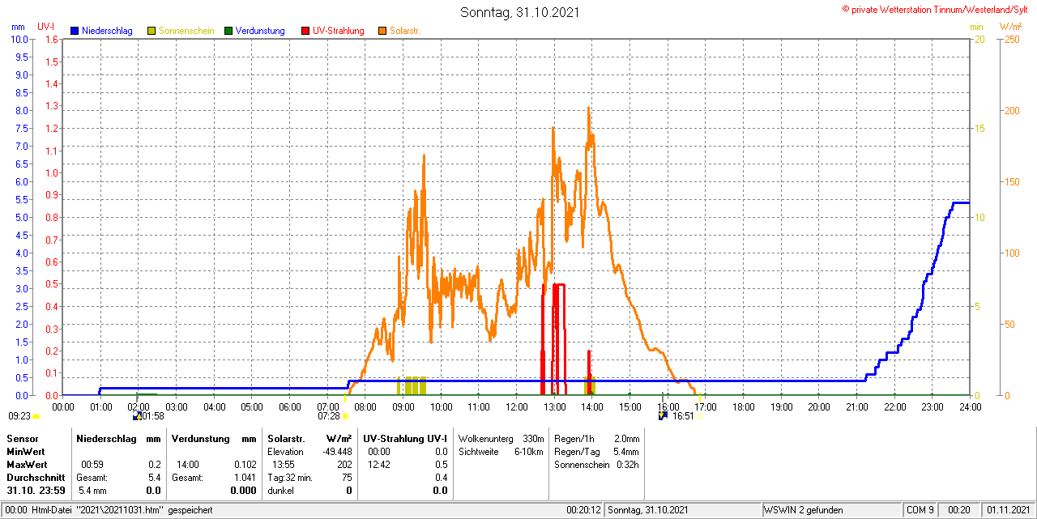Select the UV-Strahlung legend label

point(339,31)
